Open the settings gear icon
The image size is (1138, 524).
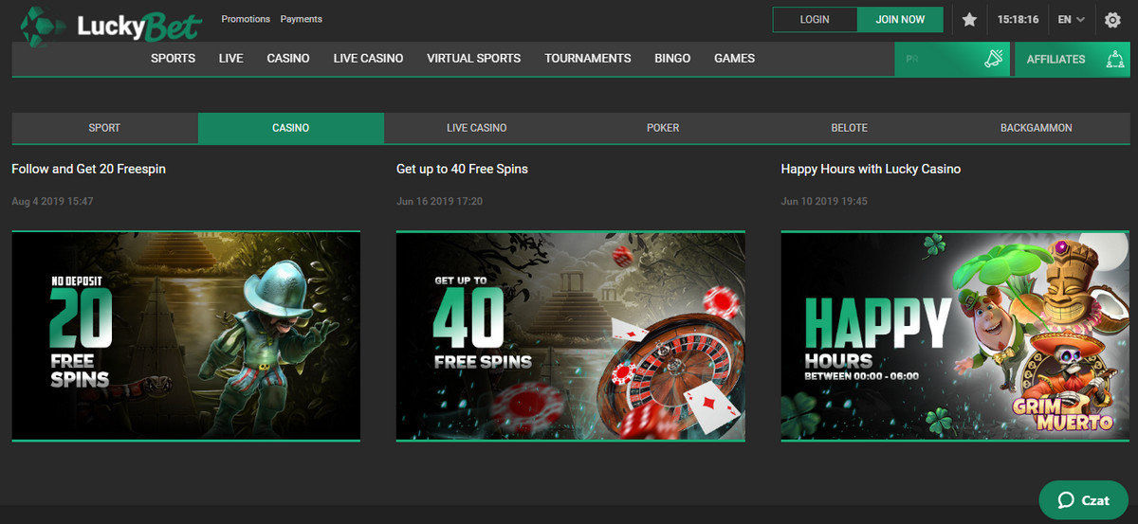[1112, 20]
